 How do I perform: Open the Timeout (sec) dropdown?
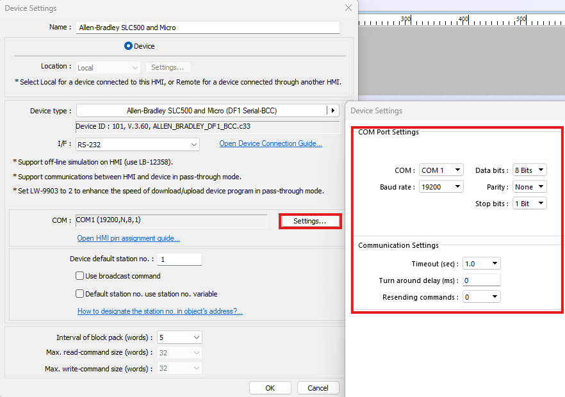482,264
